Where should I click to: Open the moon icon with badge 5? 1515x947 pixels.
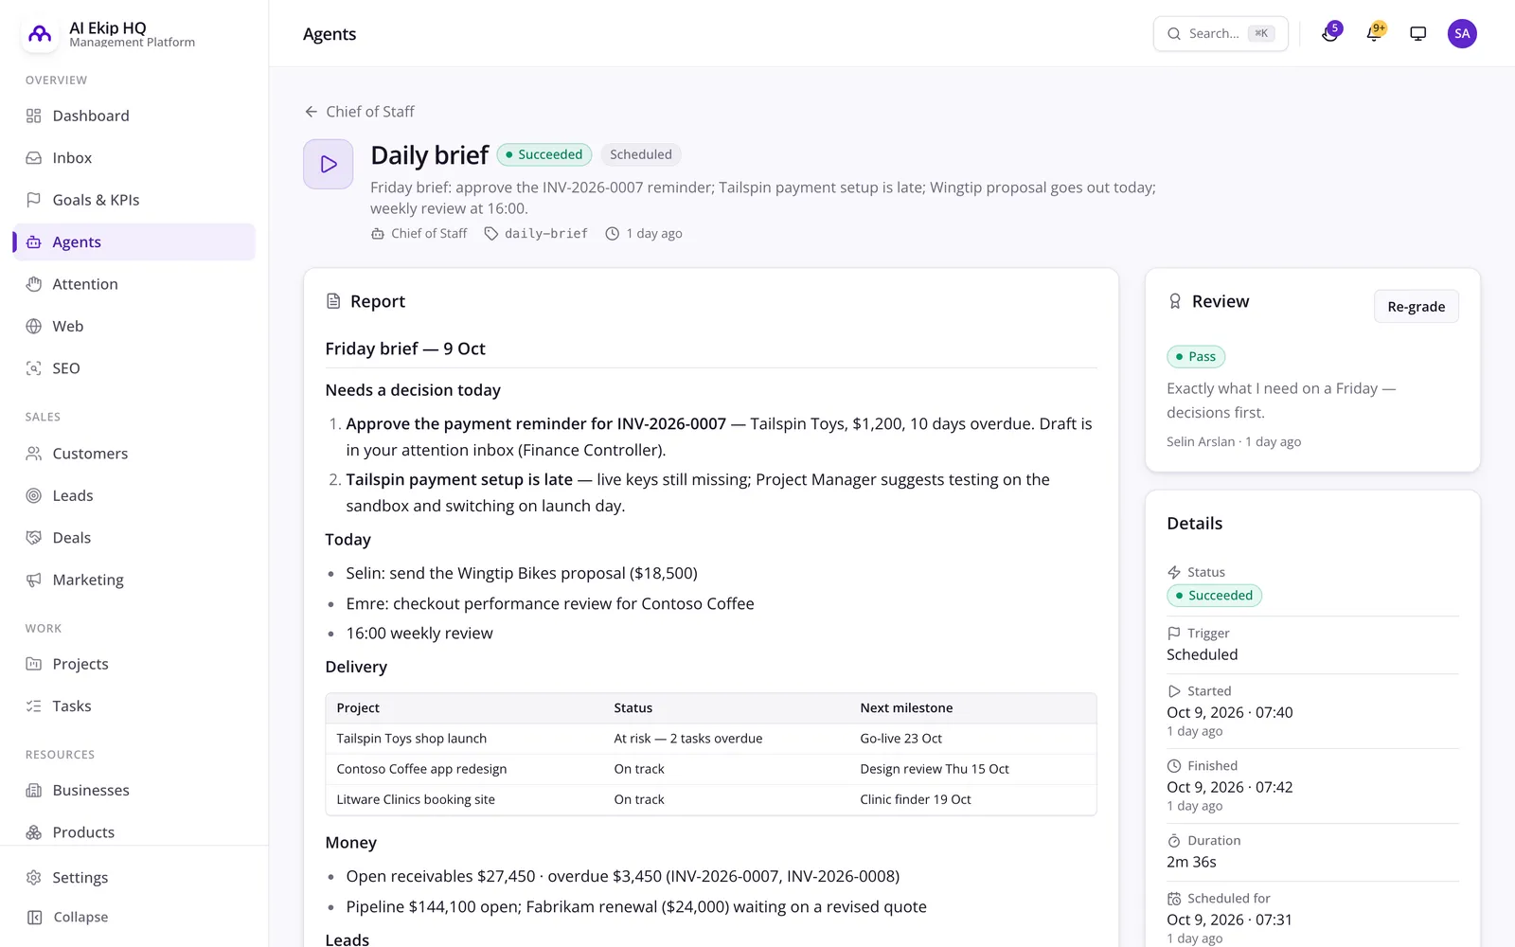pyautogui.click(x=1330, y=34)
